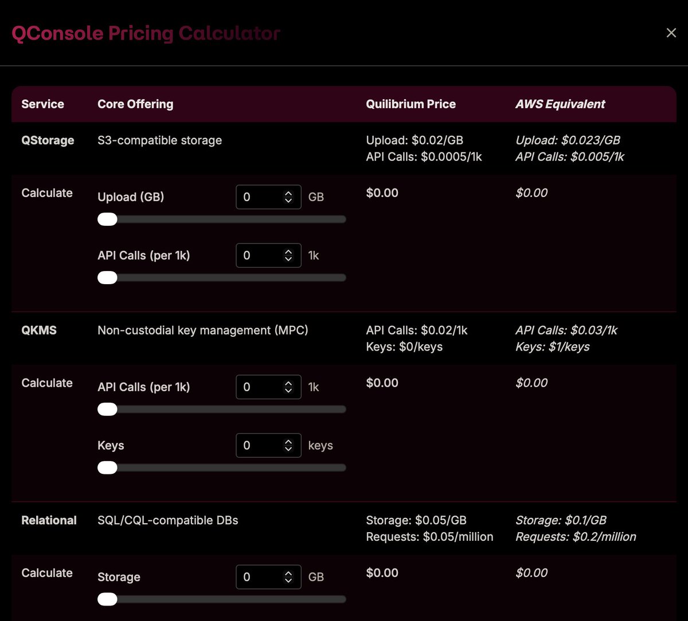Click the Service column header
The width and height of the screenshot is (688, 621).
point(42,104)
